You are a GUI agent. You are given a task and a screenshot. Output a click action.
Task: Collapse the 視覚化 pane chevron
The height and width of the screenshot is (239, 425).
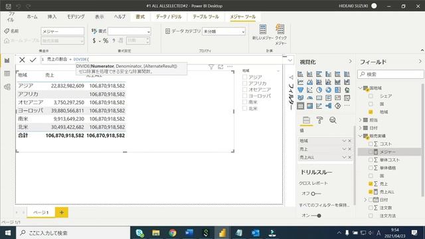point(350,62)
